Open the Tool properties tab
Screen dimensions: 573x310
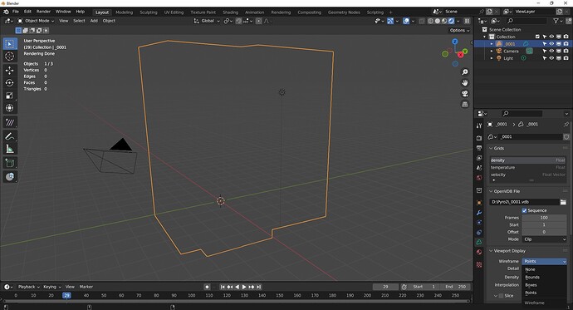pyautogui.click(x=479, y=125)
